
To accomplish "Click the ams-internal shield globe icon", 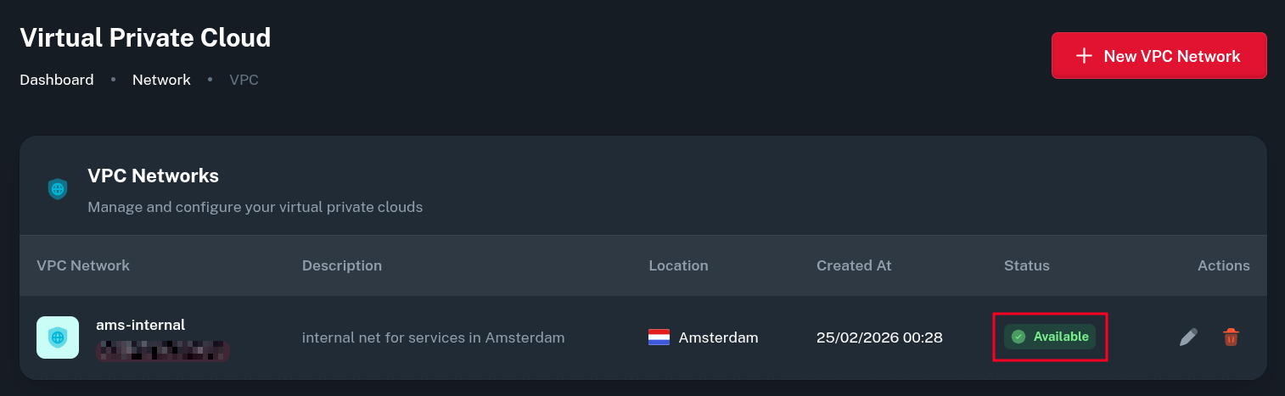I will tap(58, 337).
